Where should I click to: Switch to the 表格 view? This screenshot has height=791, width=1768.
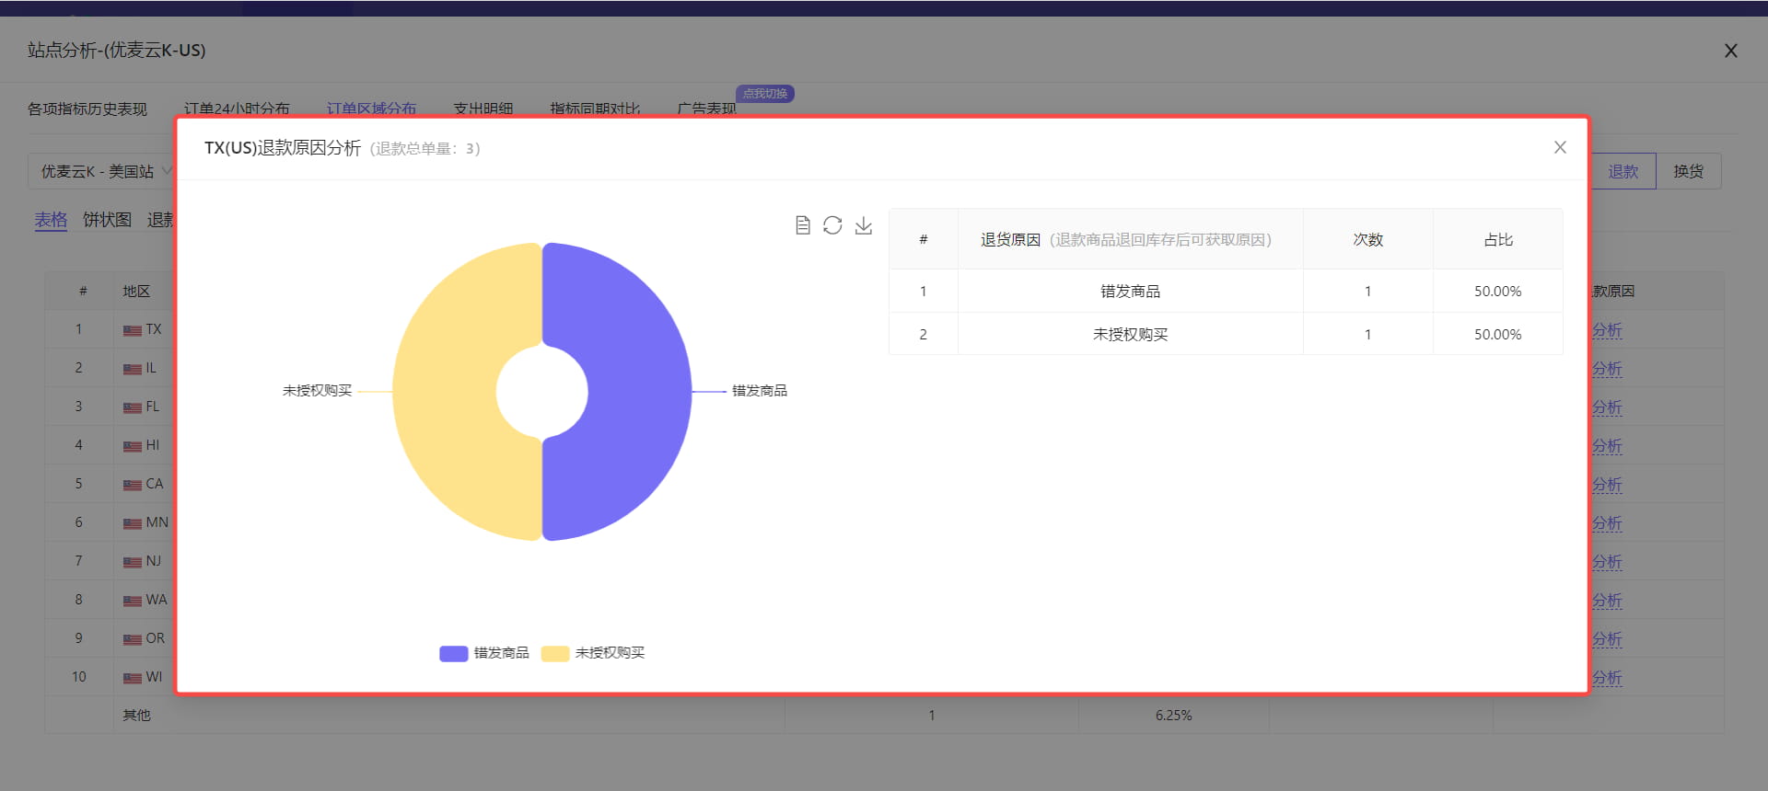[x=52, y=220]
